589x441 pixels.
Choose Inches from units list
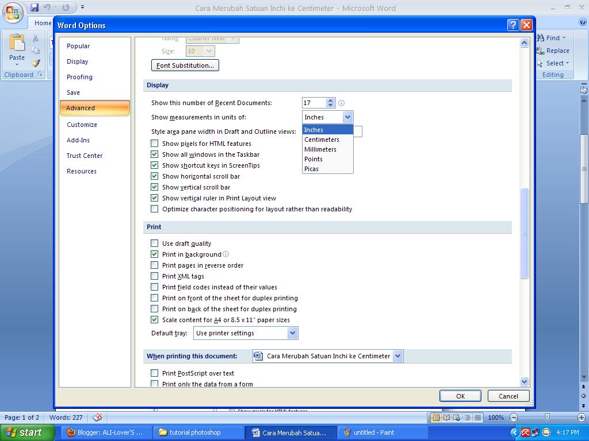(x=327, y=130)
